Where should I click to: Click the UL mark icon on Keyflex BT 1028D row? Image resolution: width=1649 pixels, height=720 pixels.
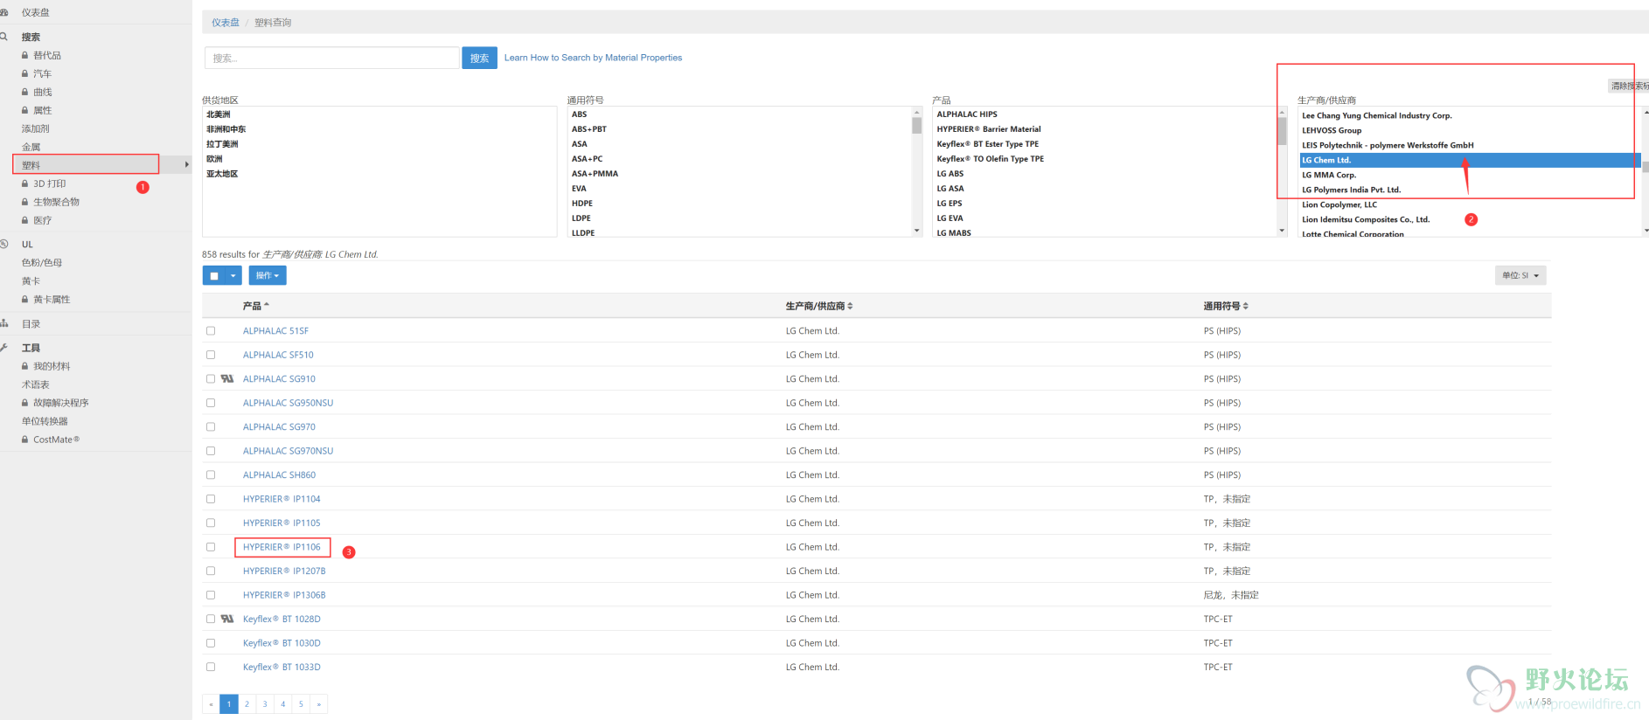click(227, 619)
